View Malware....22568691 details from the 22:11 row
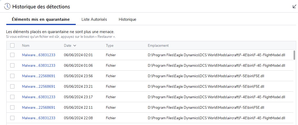Image resolution: width=298 pixels, height=125 pixels. click(39, 107)
